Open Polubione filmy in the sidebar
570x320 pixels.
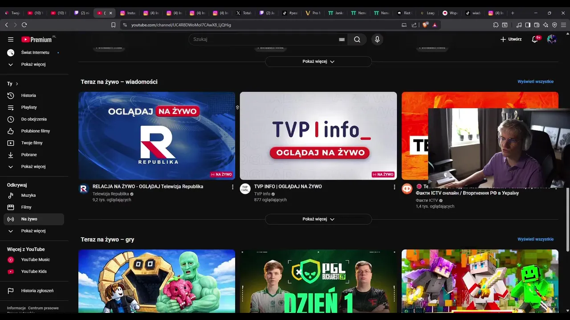point(34,131)
